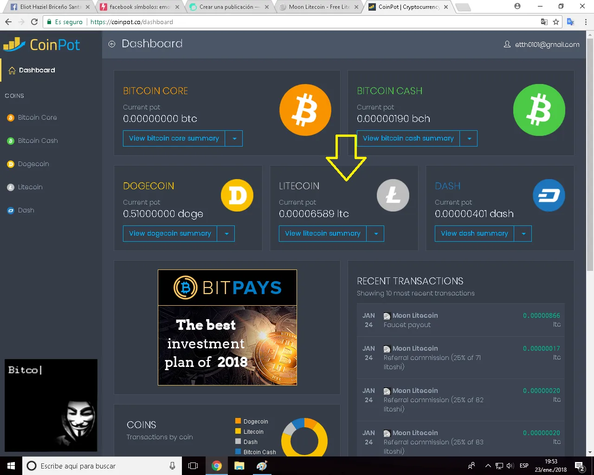The height and width of the screenshot is (475, 594).
Task: Click the Dogecoin legend color swatch
Action: point(238,421)
